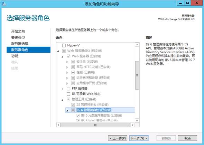Viewport: 204px width, 145px height.
Task: Expand the 应用程序开发 node
Action: 67,83
